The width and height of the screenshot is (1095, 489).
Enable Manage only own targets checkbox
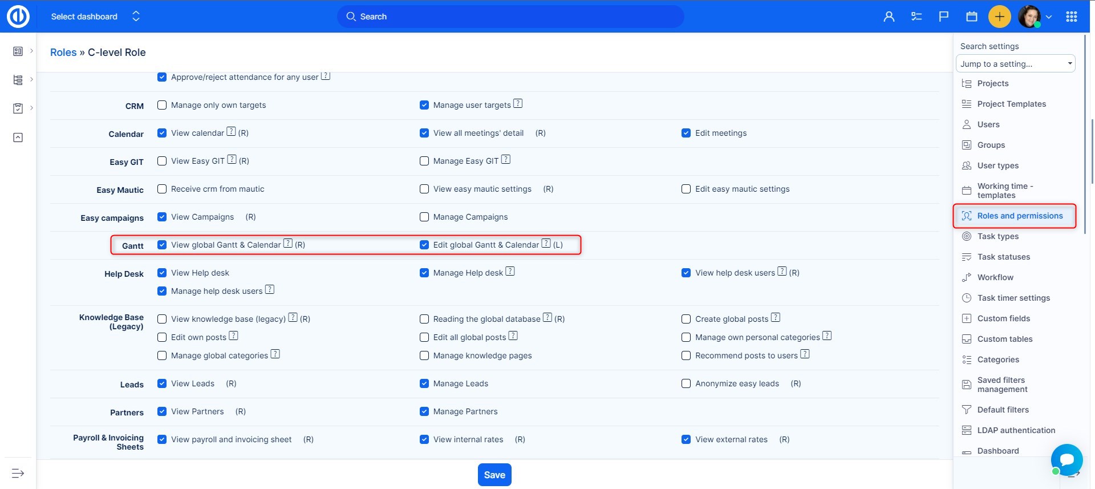pos(162,105)
